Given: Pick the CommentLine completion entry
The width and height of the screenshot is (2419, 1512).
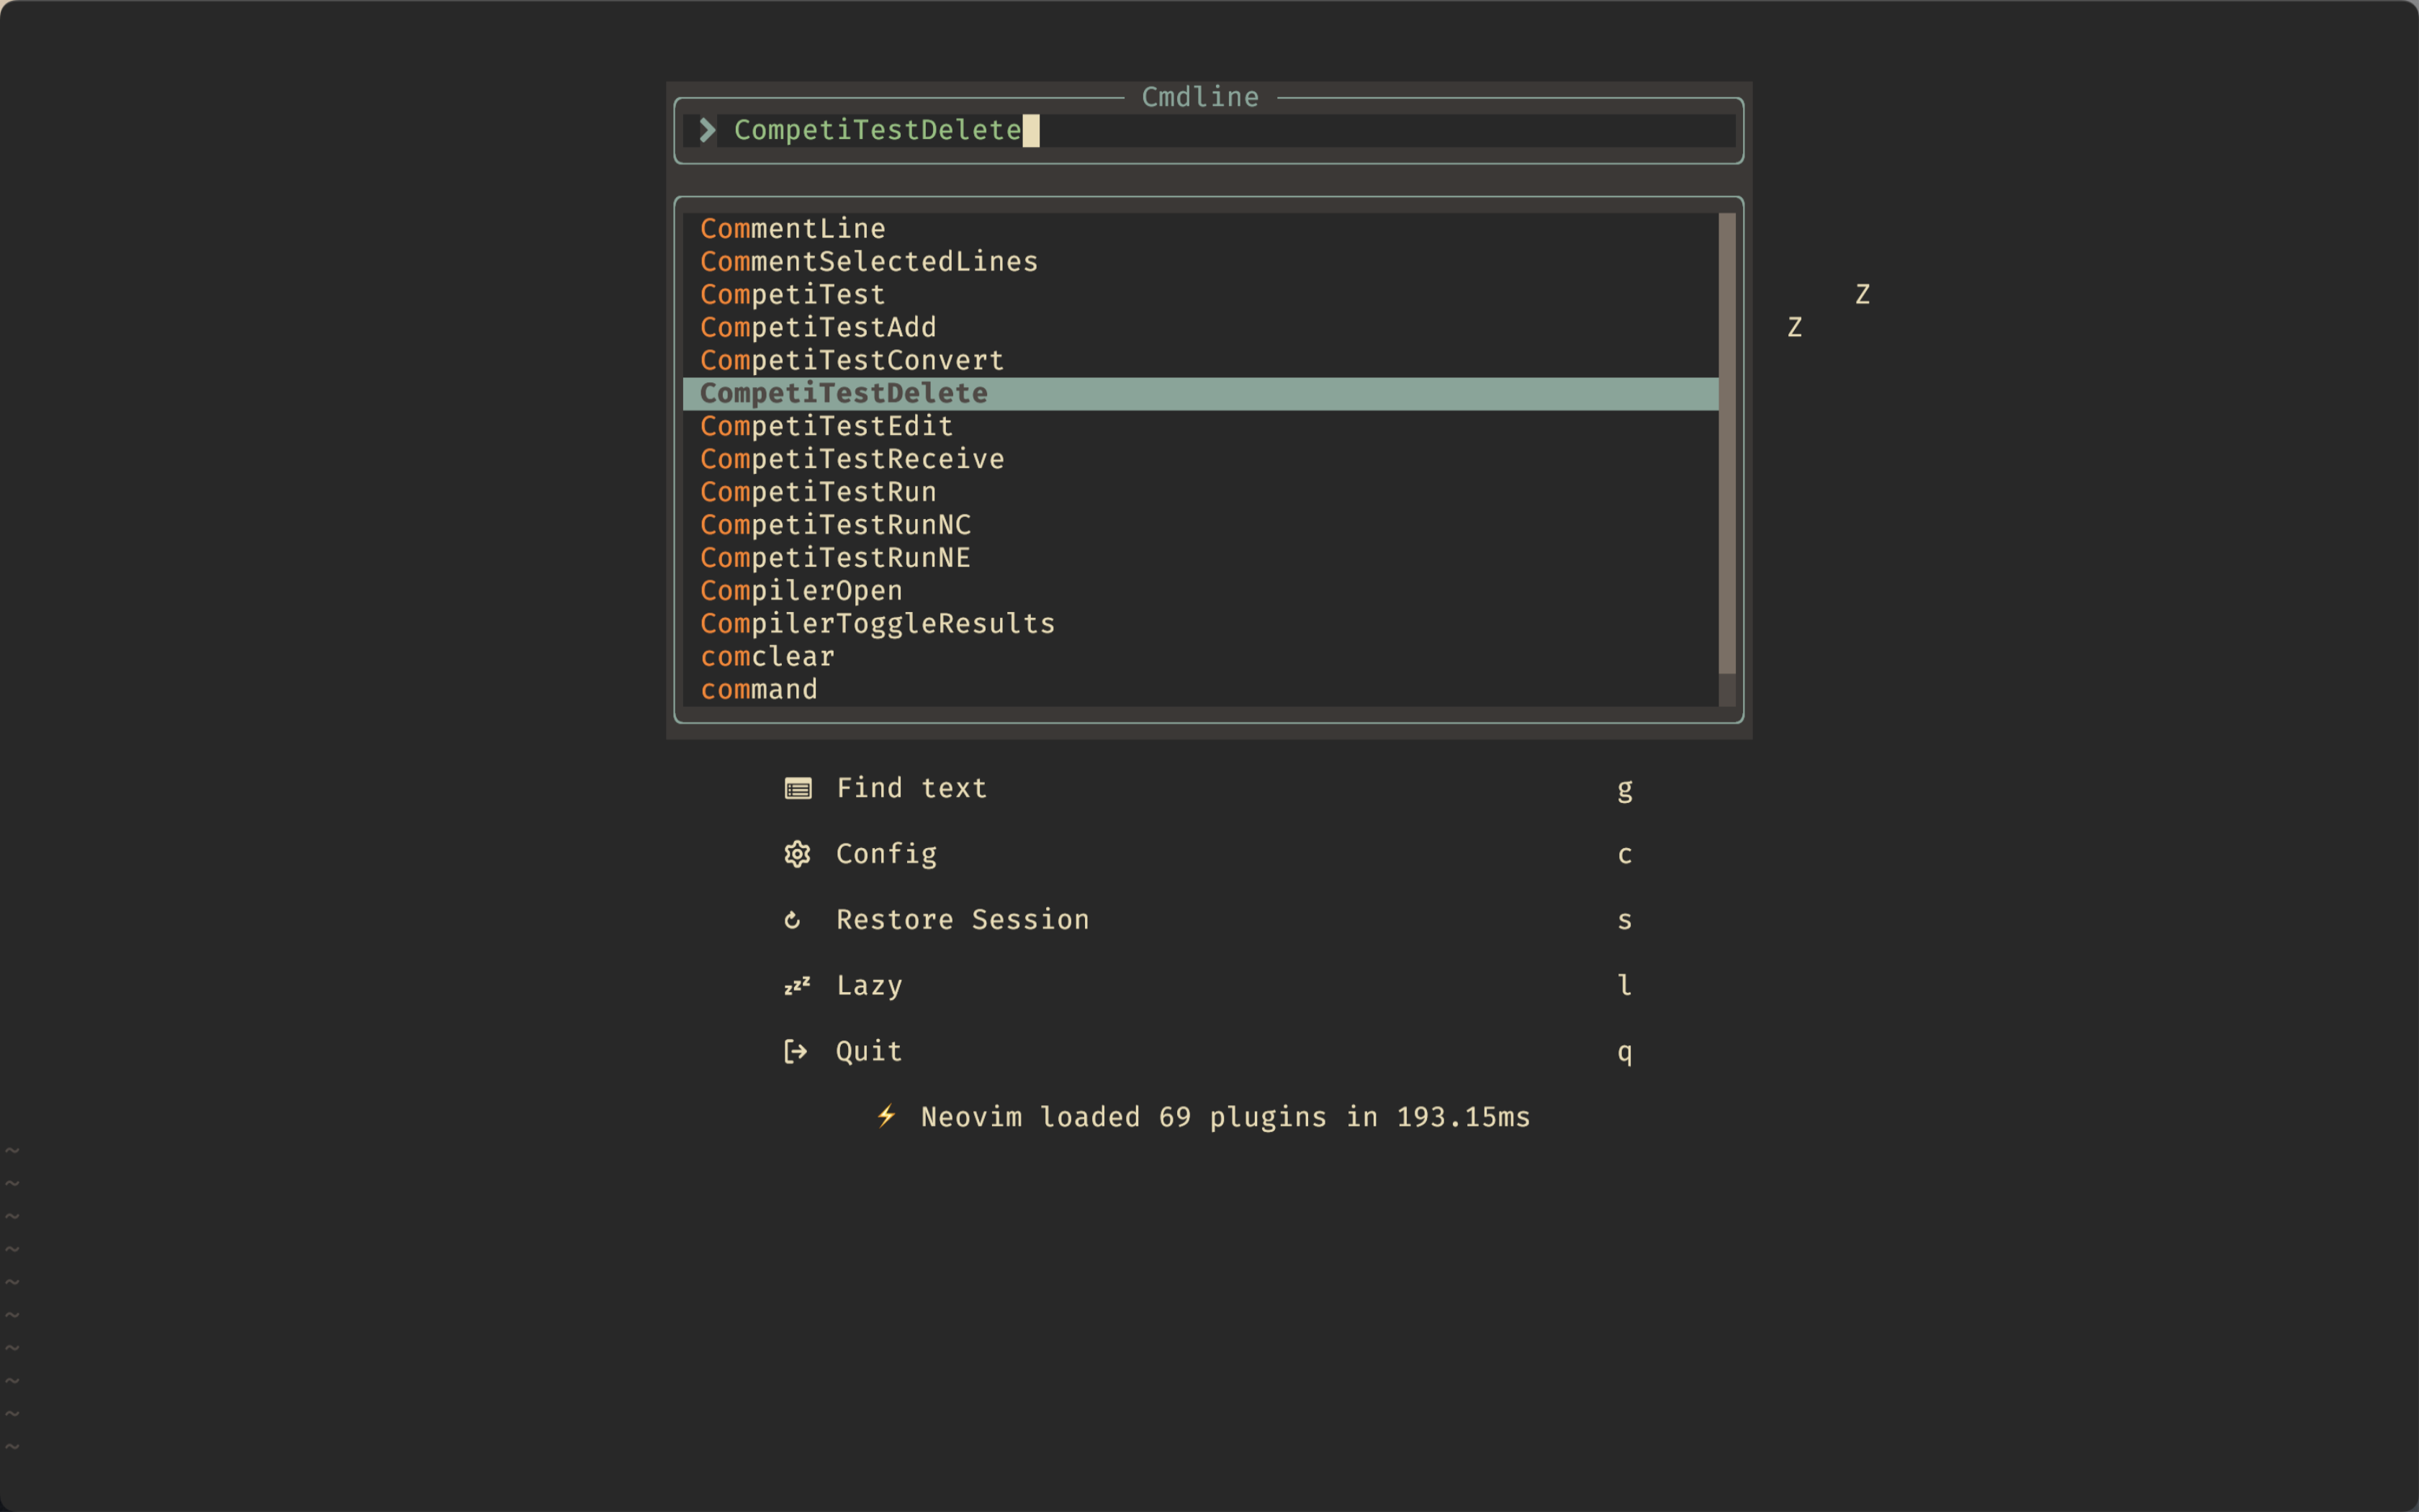Looking at the screenshot, I should click(793, 229).
